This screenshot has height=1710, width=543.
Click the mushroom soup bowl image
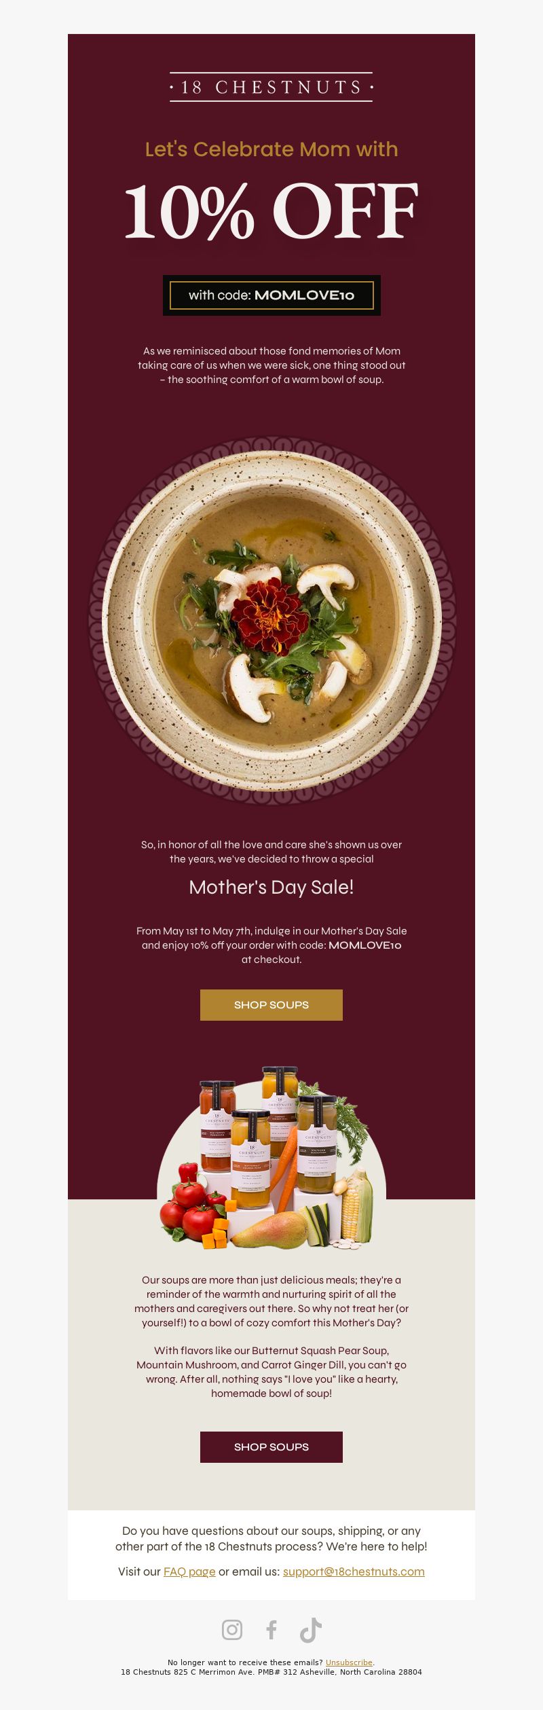271,619
